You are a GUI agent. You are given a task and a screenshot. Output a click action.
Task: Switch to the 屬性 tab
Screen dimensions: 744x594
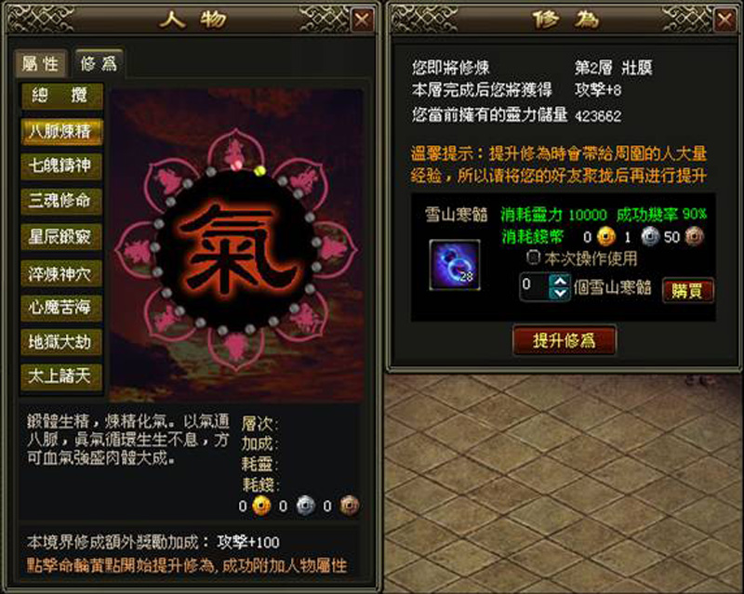(x=41, y=63)
